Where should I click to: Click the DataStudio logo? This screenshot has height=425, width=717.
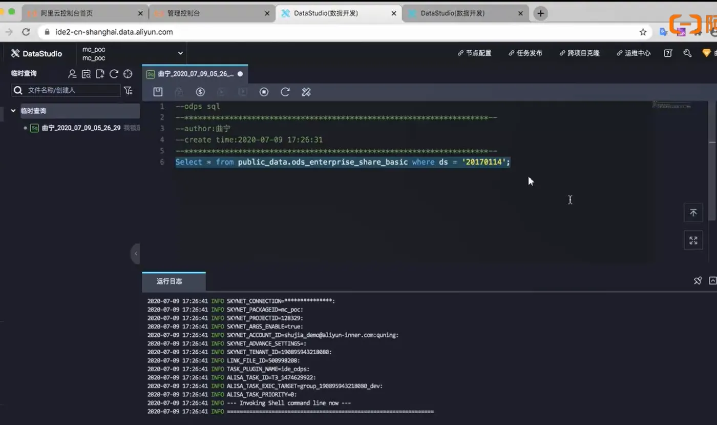coord(36,53)
